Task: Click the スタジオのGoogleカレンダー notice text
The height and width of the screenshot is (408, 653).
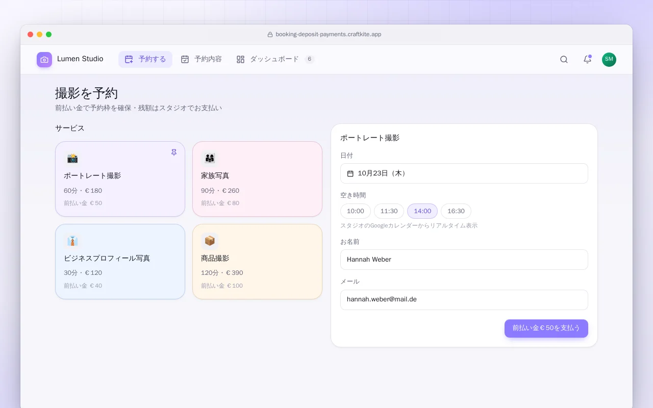Action: point(409,225)
